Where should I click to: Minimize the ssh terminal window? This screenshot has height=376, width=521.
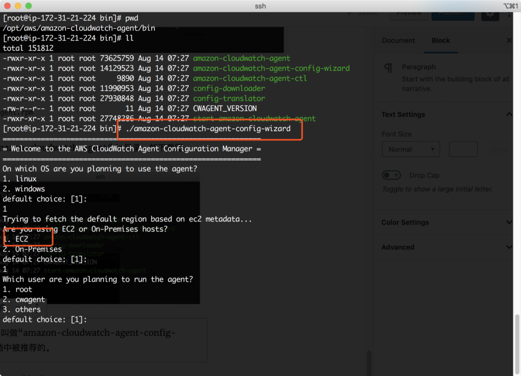[x=18, y=6]
